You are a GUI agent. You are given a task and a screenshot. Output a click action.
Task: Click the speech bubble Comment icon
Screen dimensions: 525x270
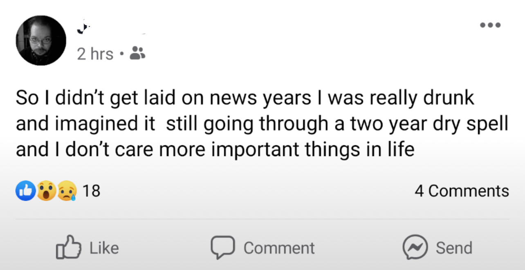click(223, 248)
